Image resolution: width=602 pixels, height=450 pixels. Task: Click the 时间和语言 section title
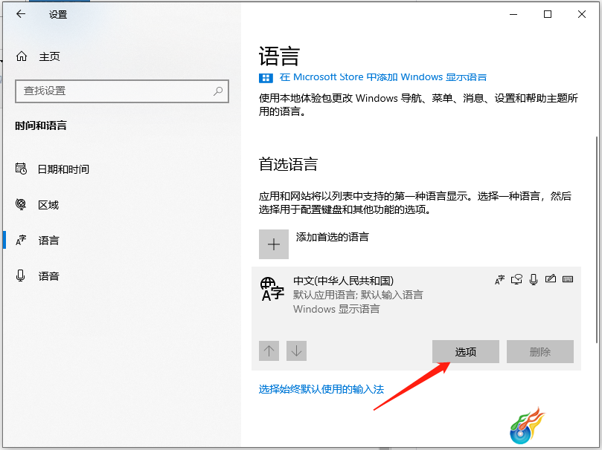(x=41, y=125)
